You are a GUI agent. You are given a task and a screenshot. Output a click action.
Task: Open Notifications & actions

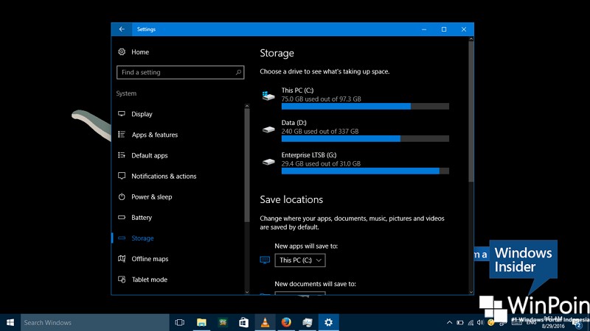click(164, 176)
